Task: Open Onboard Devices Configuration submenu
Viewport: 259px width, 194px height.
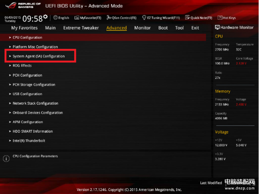Action: [x=38, y=113]
